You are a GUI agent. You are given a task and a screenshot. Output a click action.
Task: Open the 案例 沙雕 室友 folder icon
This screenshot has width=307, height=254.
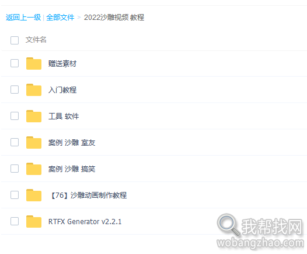[x=34, y=142]
